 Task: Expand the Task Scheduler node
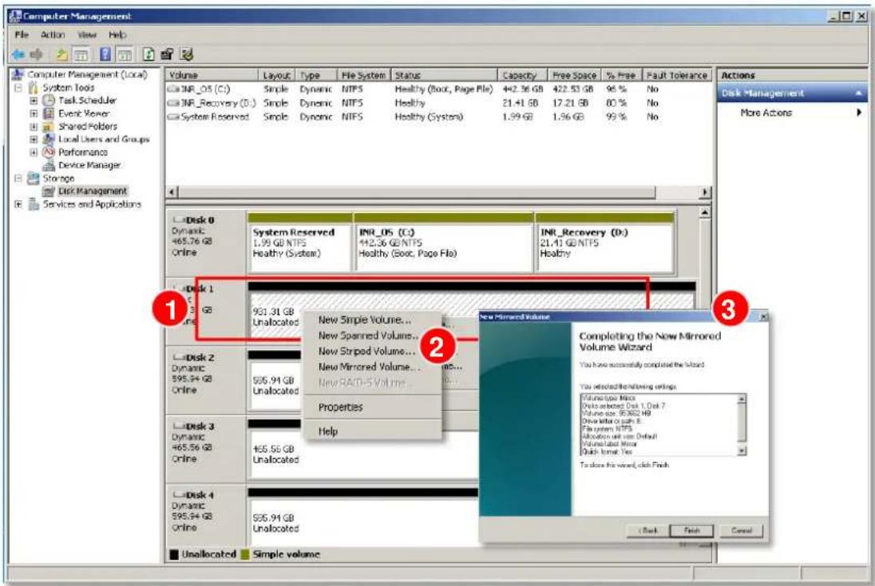[34, 100]
